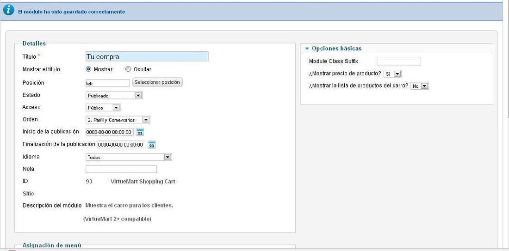Open the Acceso dropdown showing Público
Viewport: 509px width, 251px height.
[103, 107]
